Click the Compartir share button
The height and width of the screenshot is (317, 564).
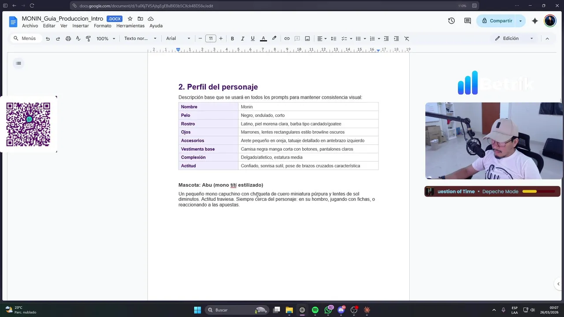pyautogui.click(x=497, y=21)
